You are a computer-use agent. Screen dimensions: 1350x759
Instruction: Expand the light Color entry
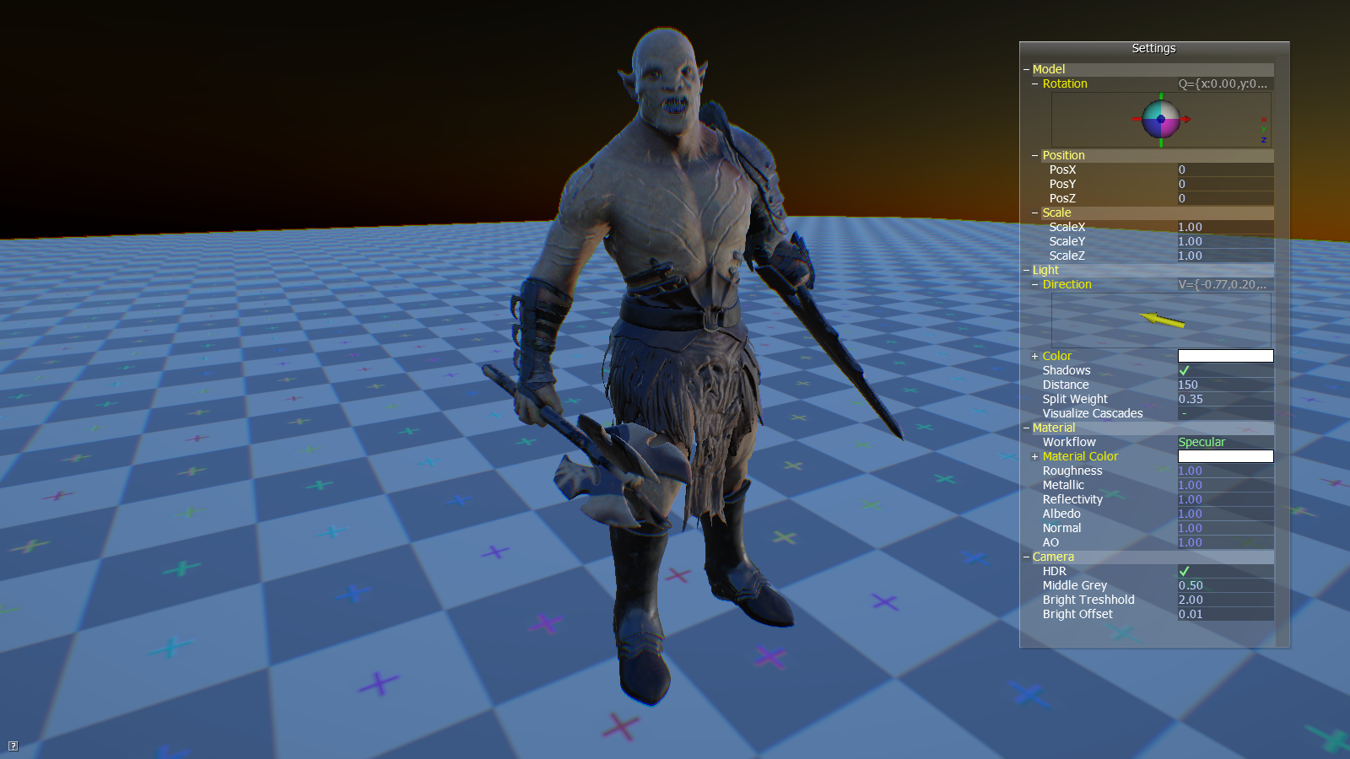(1035, 356)
